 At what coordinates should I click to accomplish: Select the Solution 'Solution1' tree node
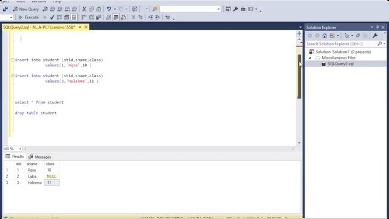[343, 52]
